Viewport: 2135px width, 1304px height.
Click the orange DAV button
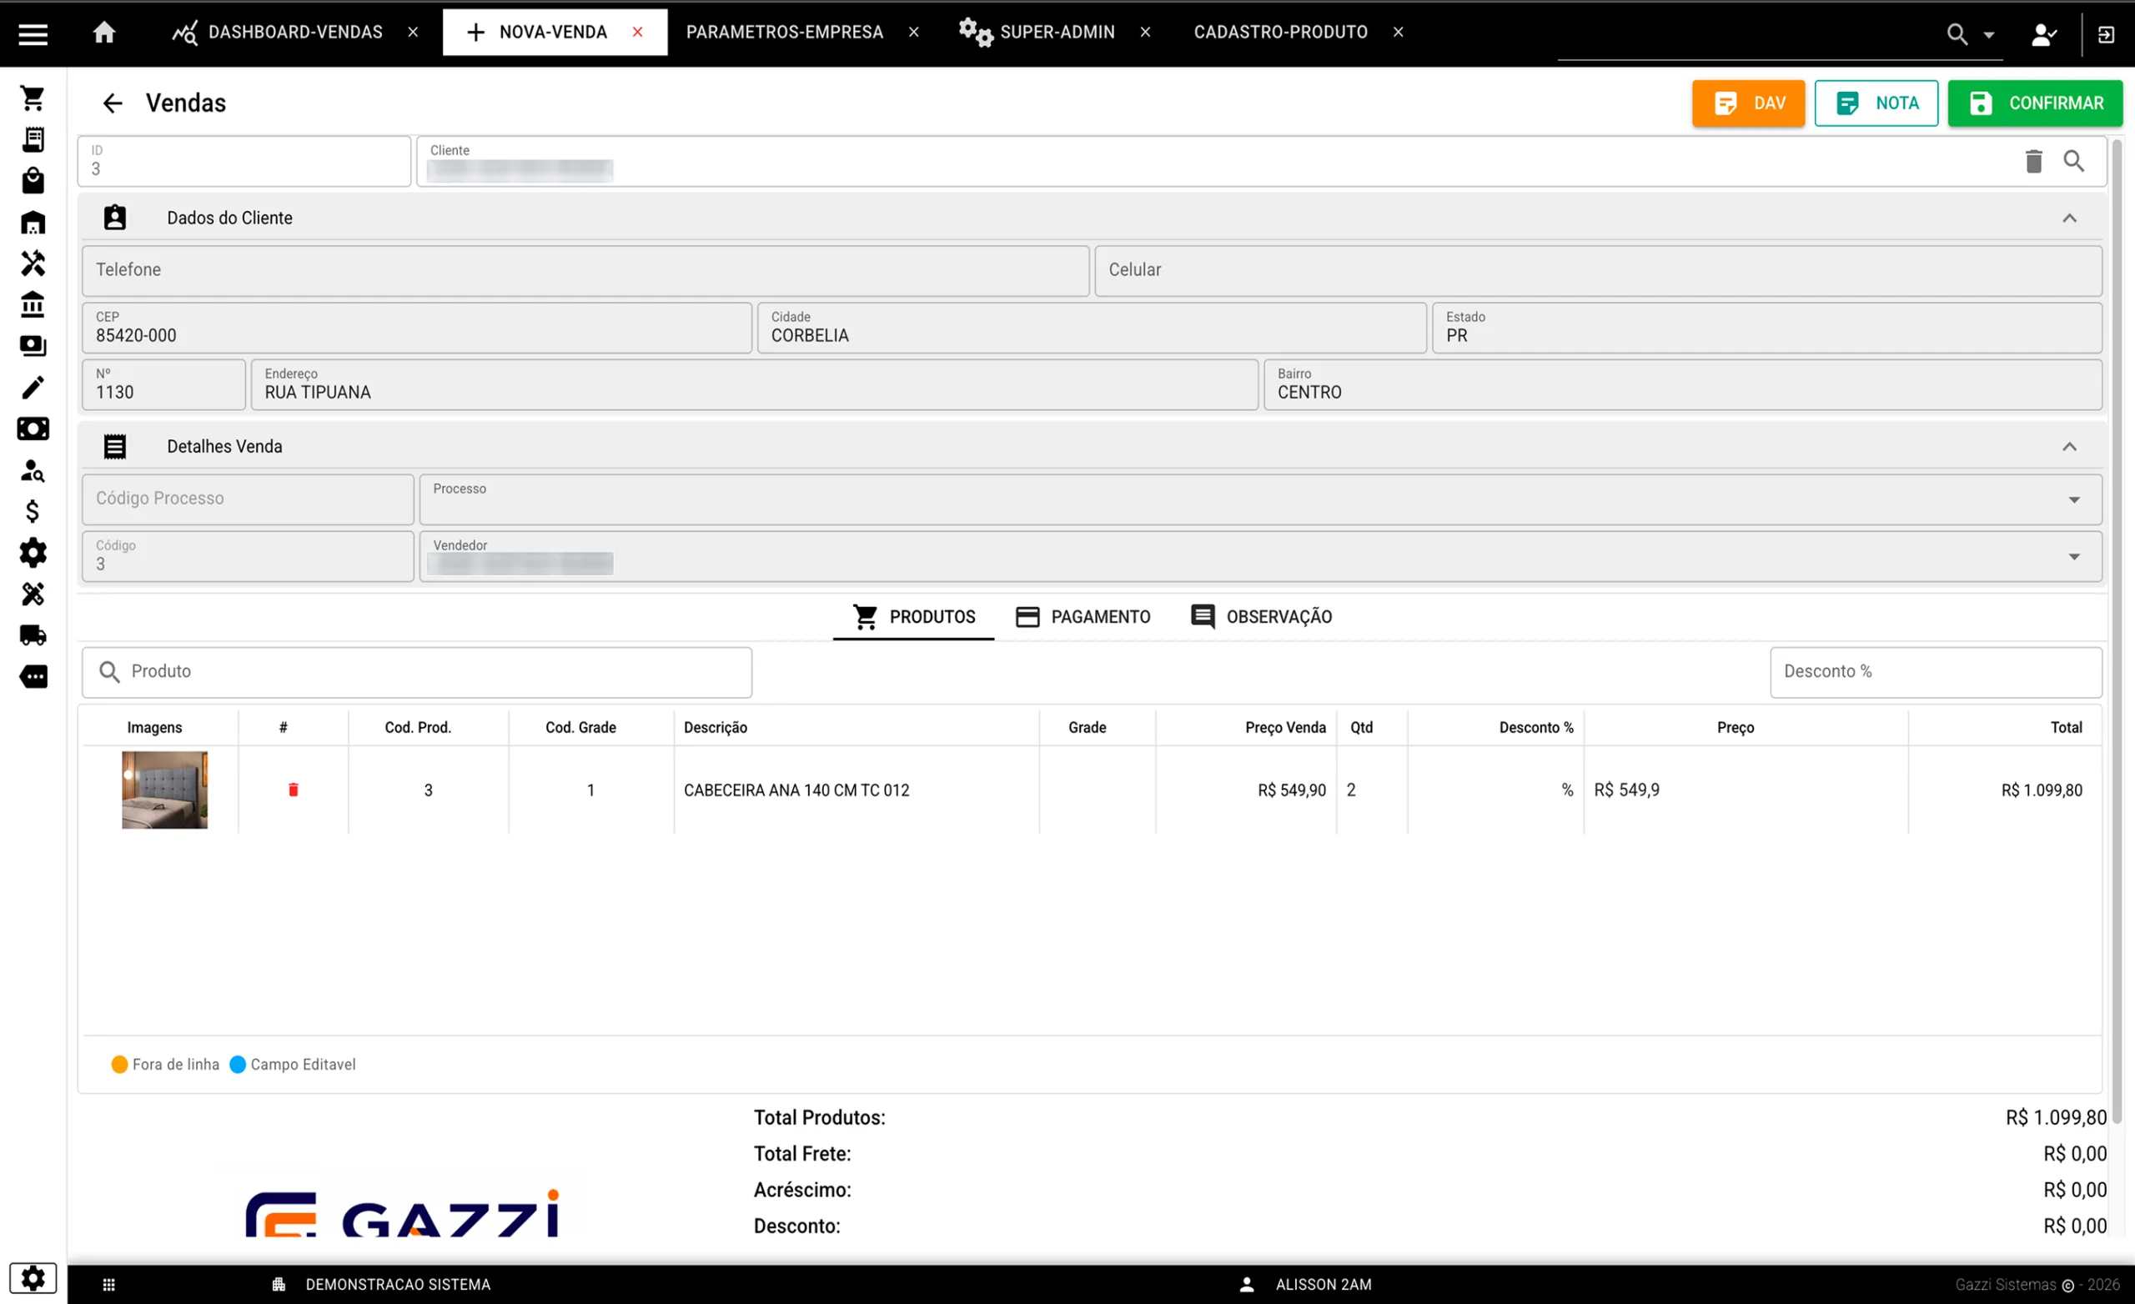(x=1747, y=103)
